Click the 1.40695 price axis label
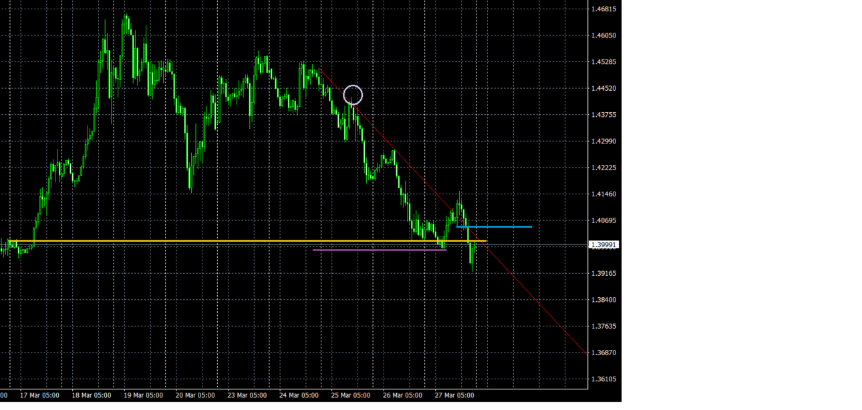This screenshot has height=410, width=862. [604, 220]
